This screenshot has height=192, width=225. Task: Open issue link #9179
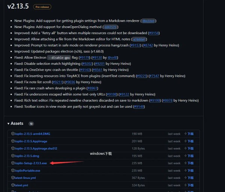coord(84,57)
